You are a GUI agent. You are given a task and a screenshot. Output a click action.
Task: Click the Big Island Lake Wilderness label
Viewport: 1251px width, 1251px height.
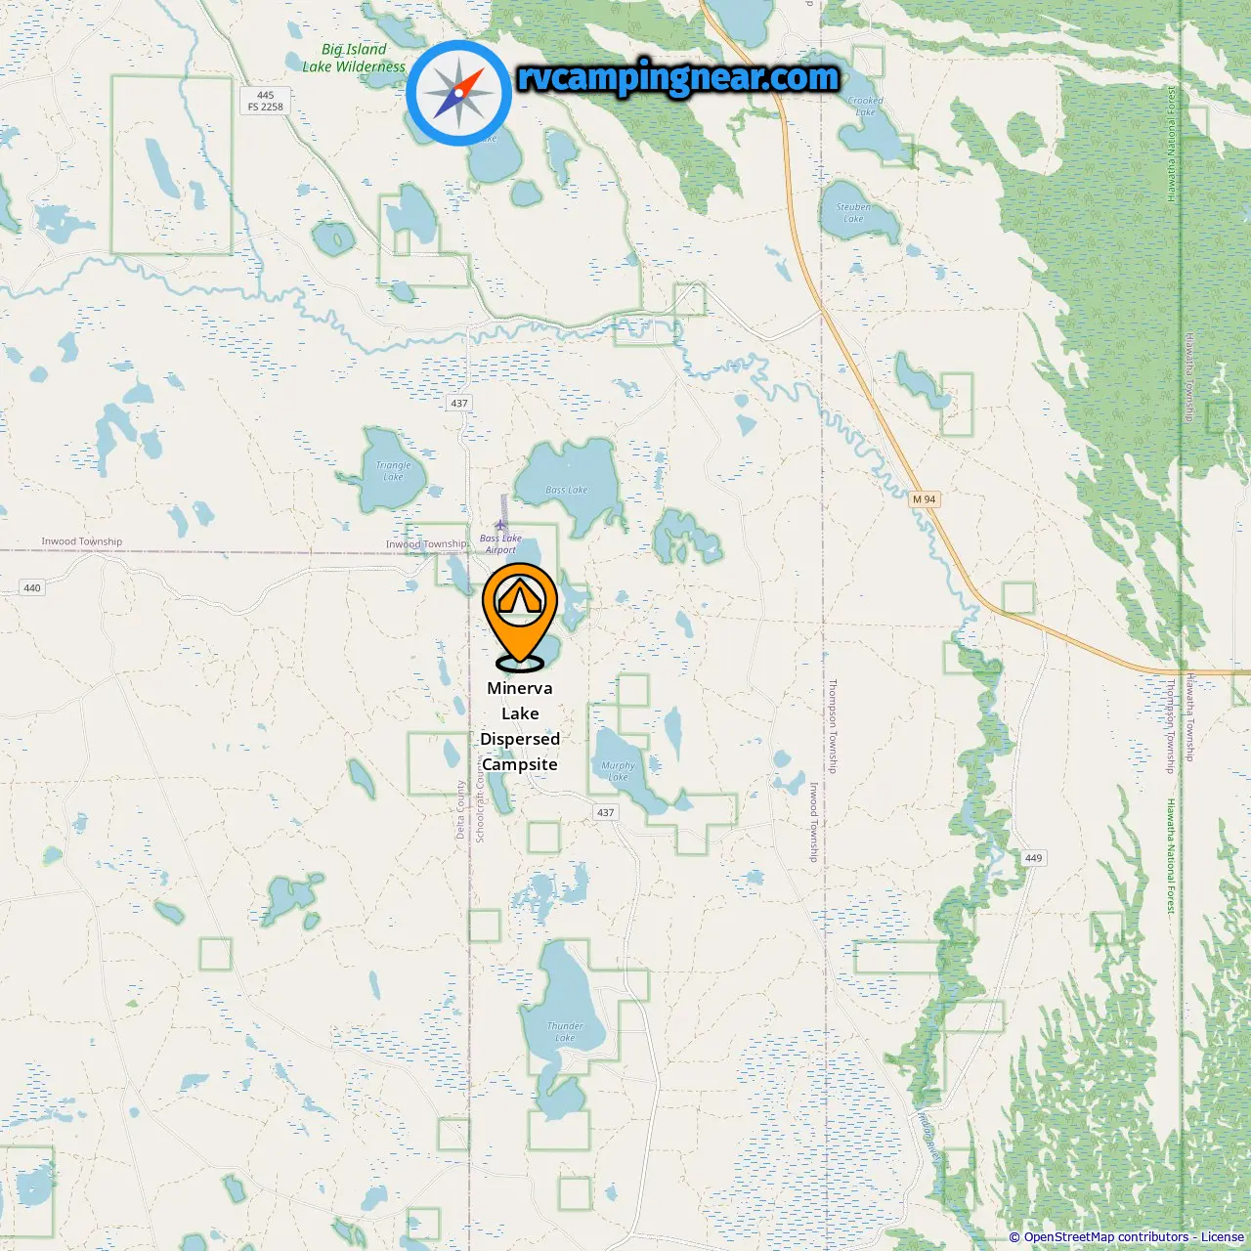click(354, 58)
